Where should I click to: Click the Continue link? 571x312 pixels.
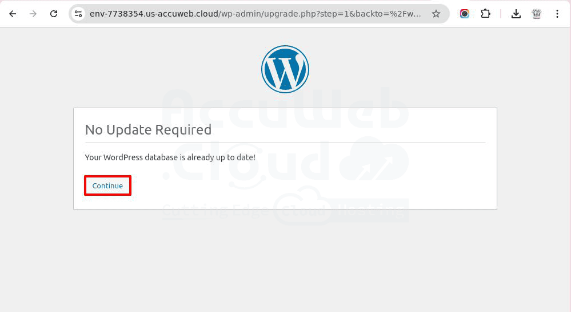click(107, 185)
